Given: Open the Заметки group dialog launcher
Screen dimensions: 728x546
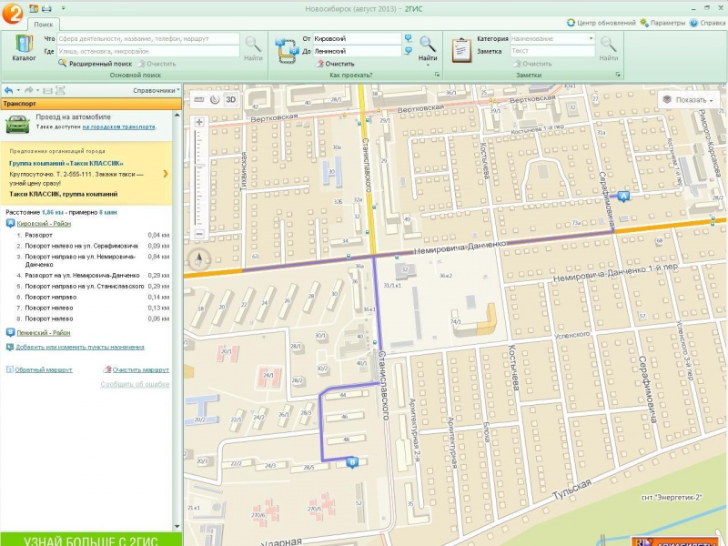Looking at the screenshot, I should pyautogui.click(x=618, y=75).
